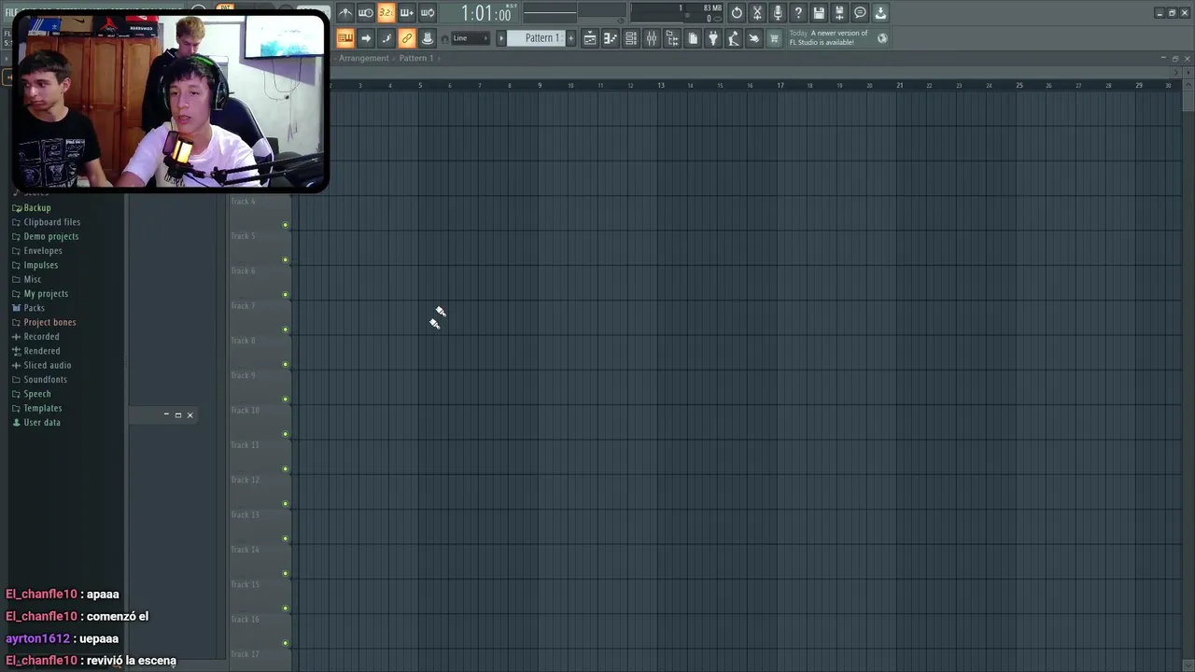Click the stamp hat tool icon

click(x=428, y=38)
